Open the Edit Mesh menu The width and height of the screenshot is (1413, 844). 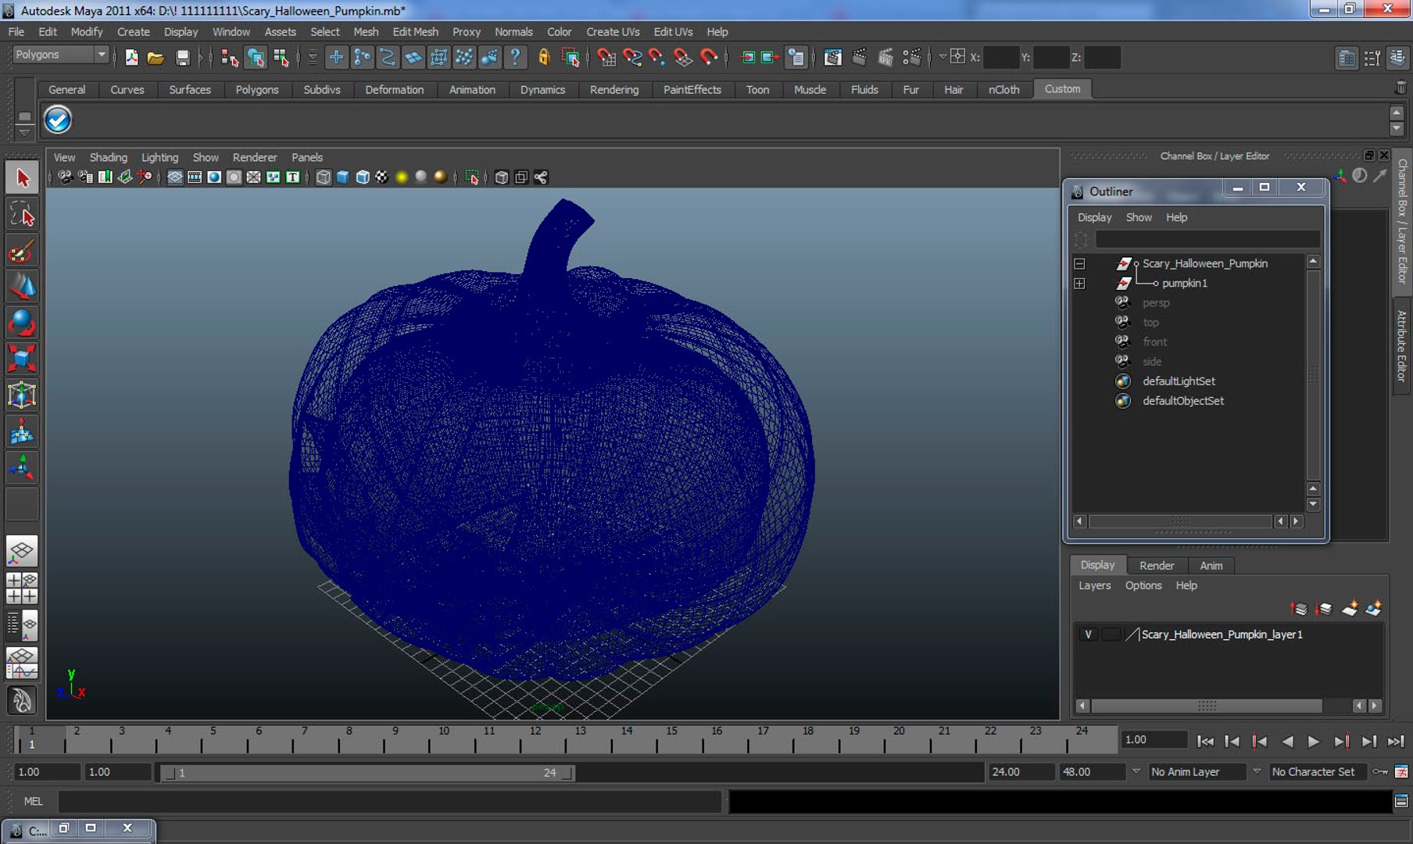click(x=415, y=32)
